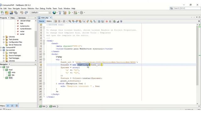
Task: Click the Build Project hammer icon
Action: [x=60, y=13]
